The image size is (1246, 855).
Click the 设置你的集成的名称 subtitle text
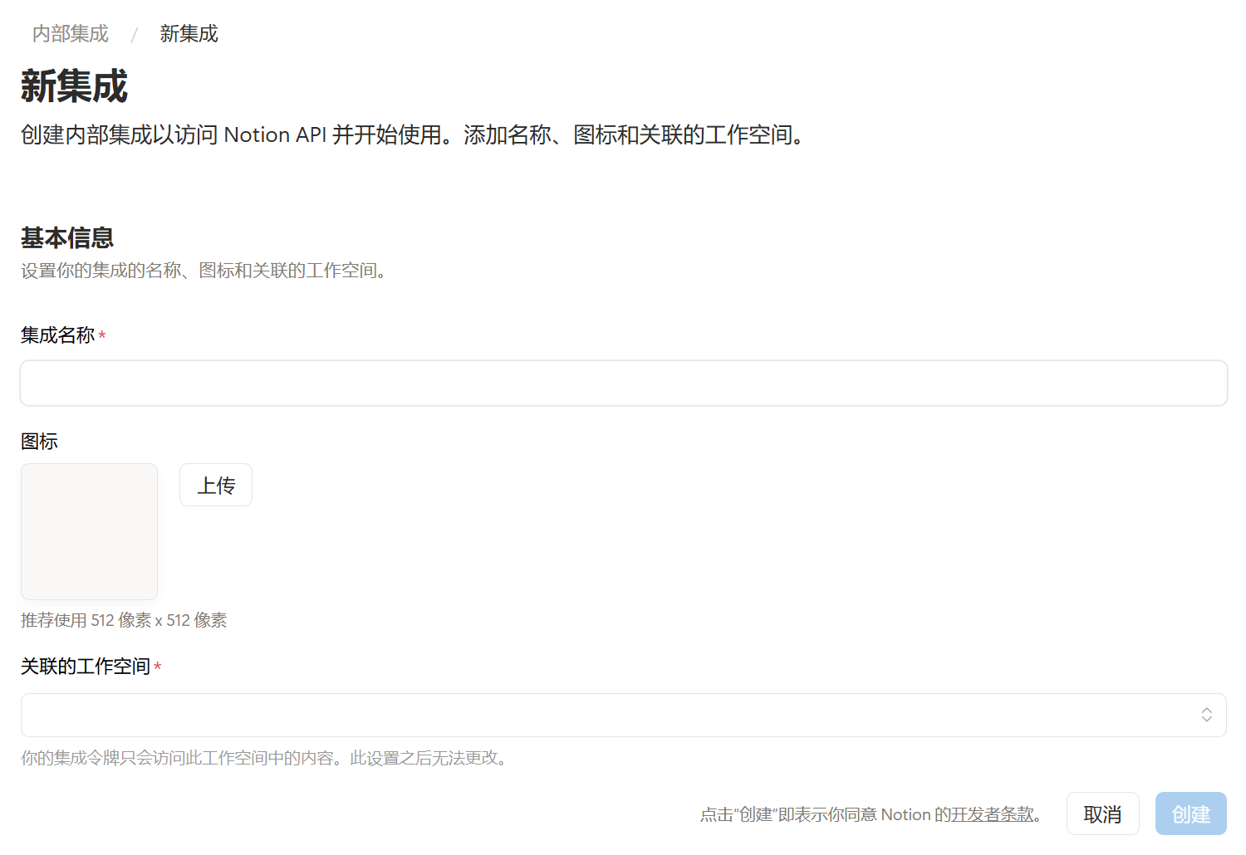click(206, 271)
